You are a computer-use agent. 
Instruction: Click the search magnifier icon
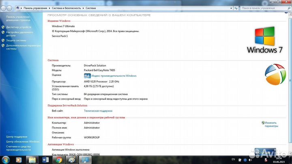pyautogui.click(x=289, y=8)
